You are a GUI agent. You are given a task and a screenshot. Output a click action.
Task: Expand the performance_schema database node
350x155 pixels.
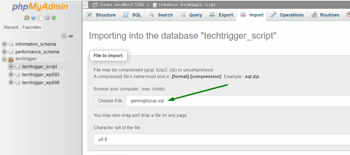(x=4, y=52)
